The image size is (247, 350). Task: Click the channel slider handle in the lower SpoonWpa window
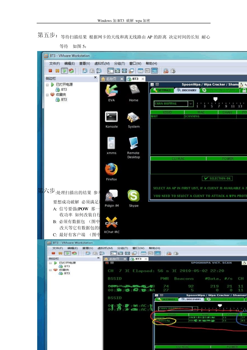(220, 305)
